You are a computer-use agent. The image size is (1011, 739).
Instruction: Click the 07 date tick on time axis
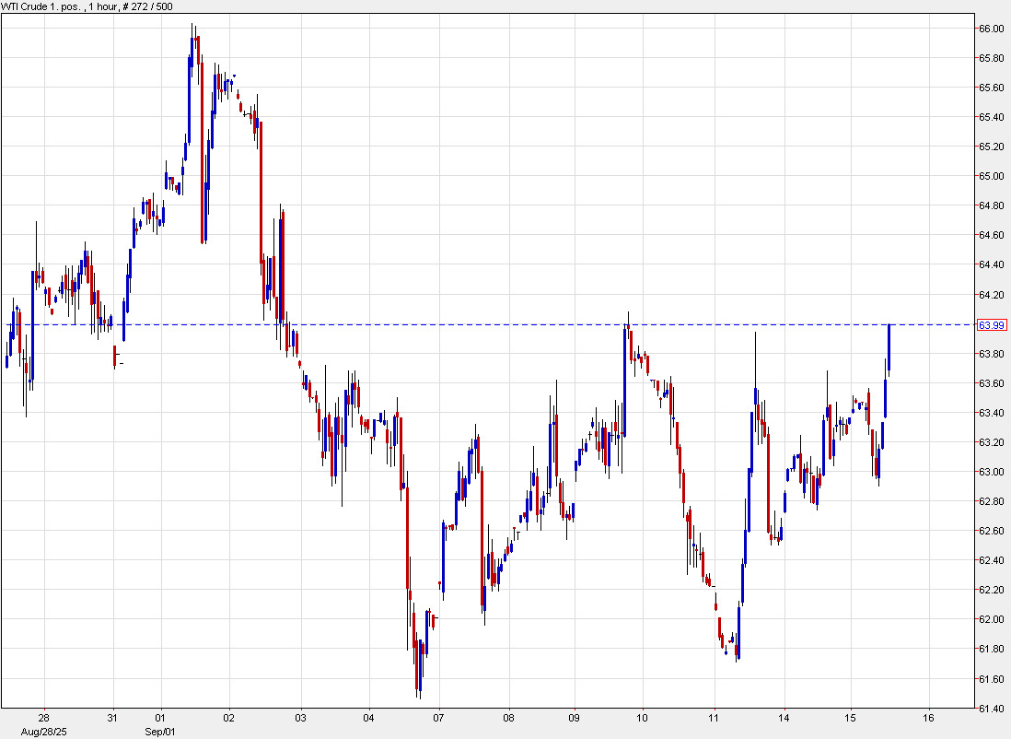(x=438, y=718)
